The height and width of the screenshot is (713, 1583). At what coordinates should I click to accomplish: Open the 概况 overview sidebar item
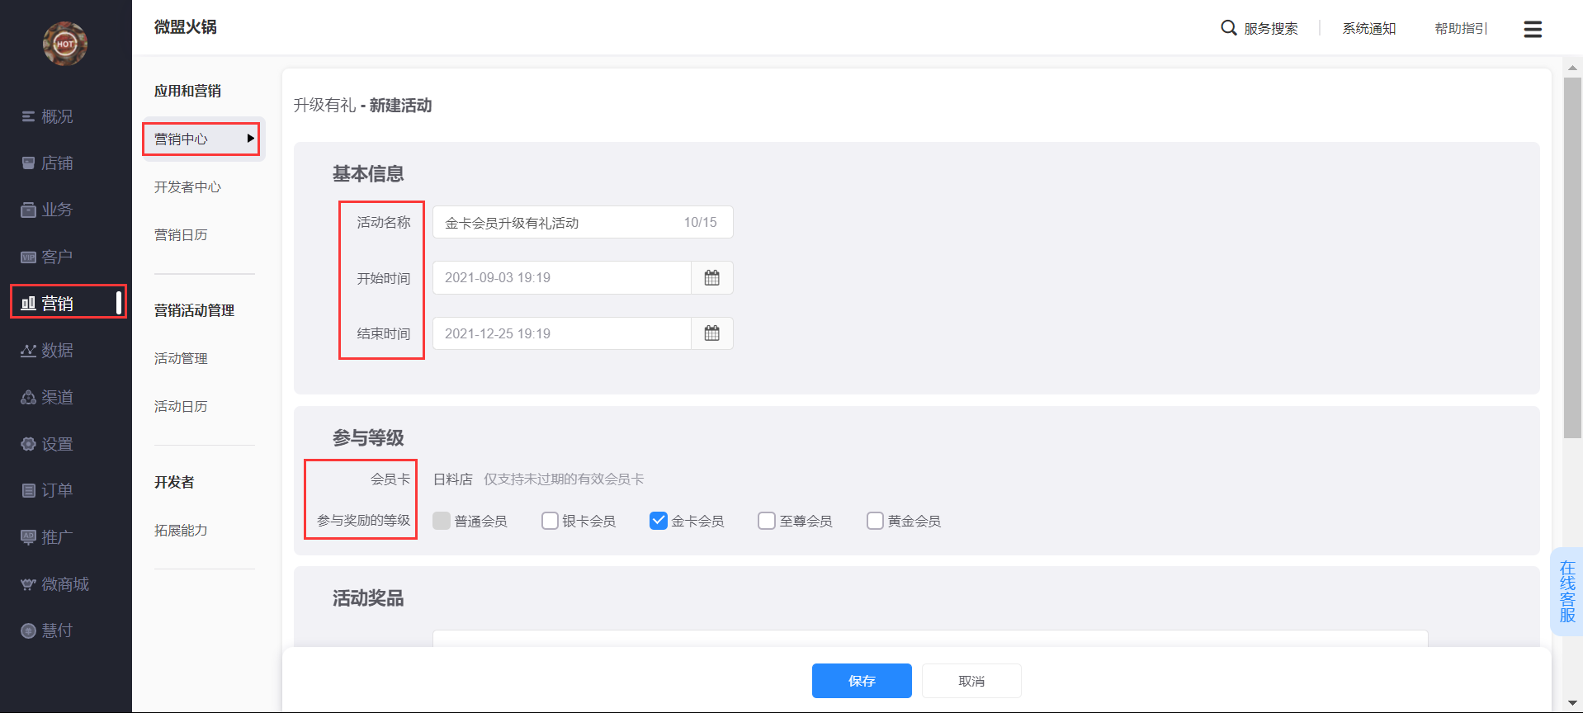click(47, 116)
